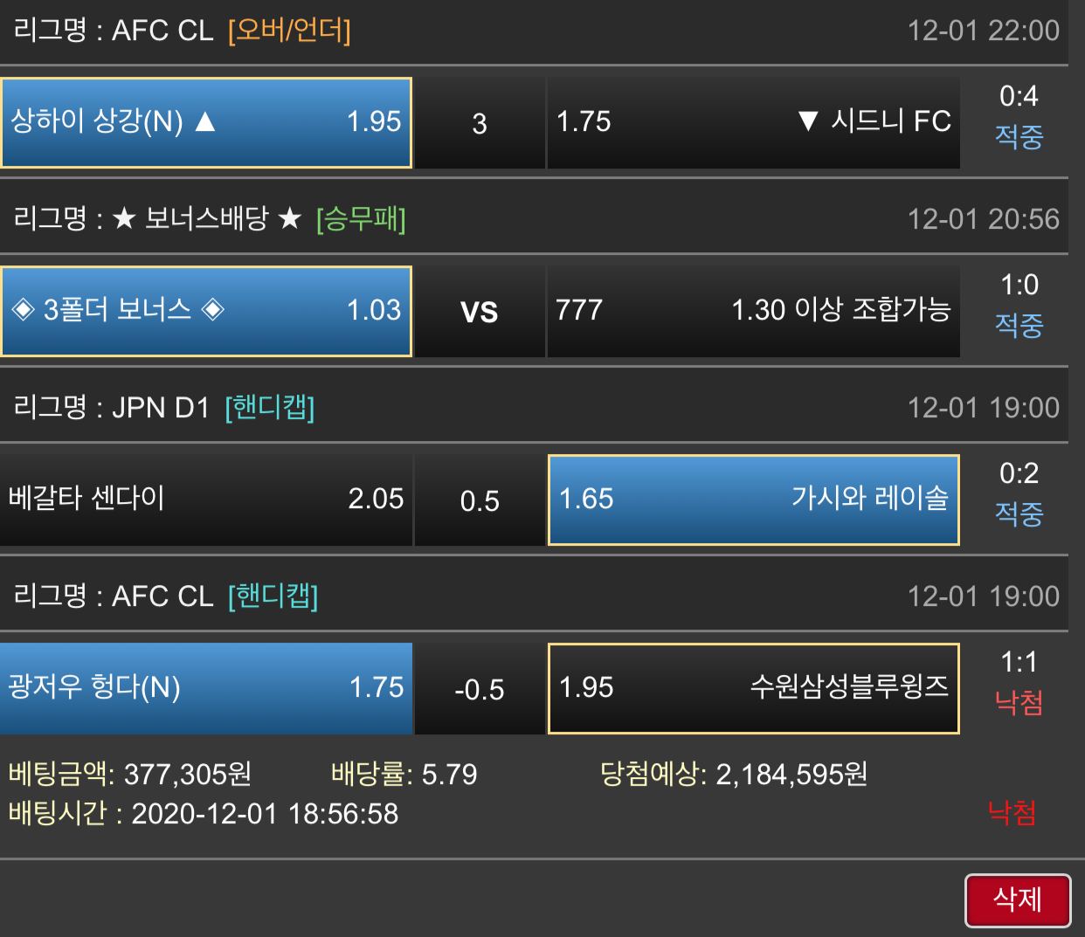Select 베갈타 센다이 at odds 2.05
Screen dimensions: 1085x937
[206, 500]
